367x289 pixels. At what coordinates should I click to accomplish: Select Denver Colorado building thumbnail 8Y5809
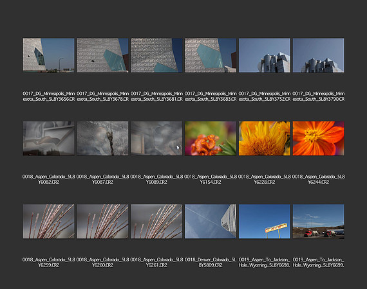click(x=211, y=222)
